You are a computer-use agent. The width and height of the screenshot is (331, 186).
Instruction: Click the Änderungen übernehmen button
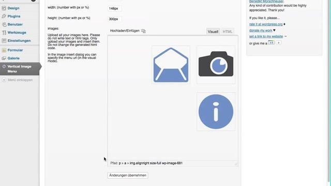click(x=128, y=175)
